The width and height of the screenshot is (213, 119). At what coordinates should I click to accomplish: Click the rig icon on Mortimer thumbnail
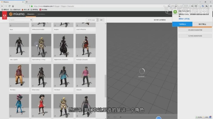(x=55, y=86)
